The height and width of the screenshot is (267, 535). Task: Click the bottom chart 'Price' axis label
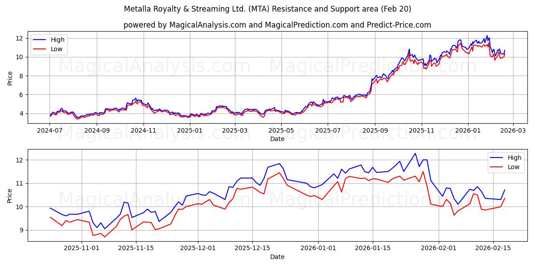[10, 195]
